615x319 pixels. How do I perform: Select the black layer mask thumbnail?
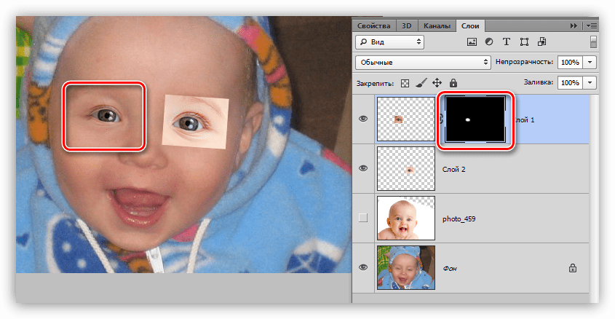tap(474, 119)
